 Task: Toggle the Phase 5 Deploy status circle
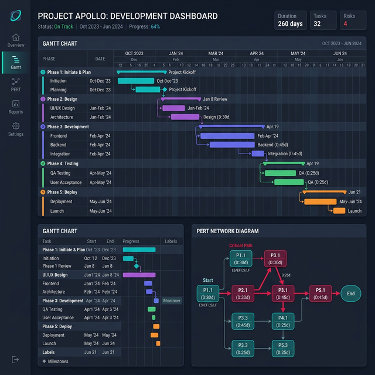pyautogui.click(x=42, y=192)
